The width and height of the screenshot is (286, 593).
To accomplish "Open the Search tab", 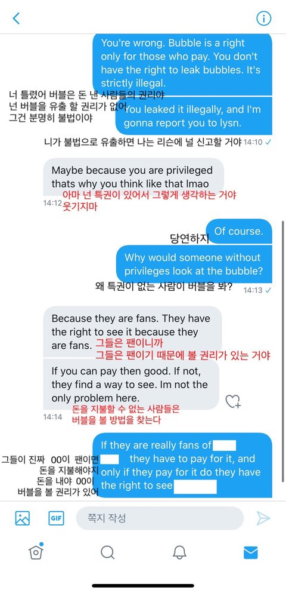I will (x=107, y=553).
